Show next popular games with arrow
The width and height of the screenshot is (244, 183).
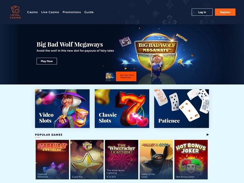click(208, 135)
